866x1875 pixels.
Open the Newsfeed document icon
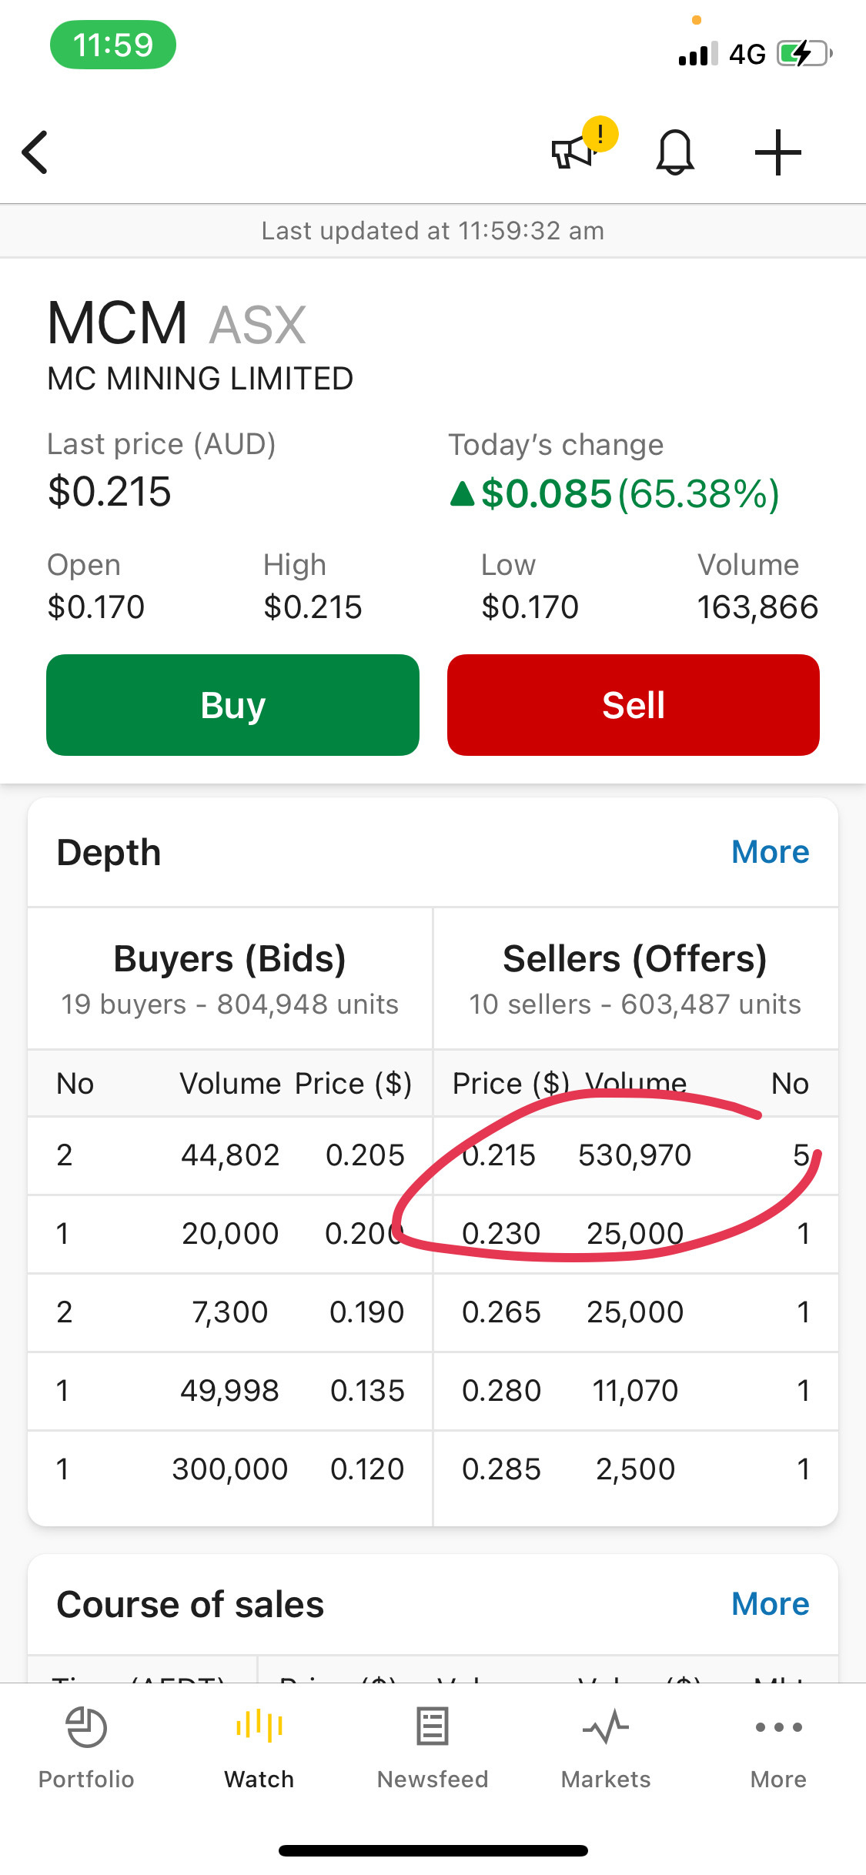(433, 1726)
